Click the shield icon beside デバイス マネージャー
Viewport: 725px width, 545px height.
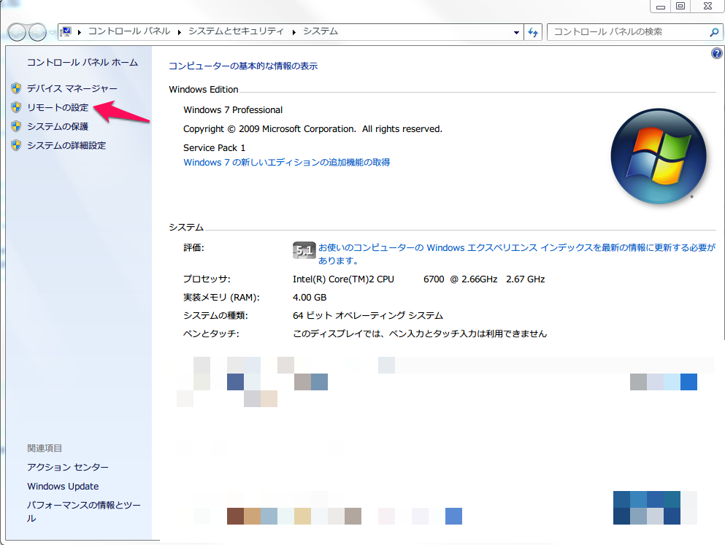(16, 88)
